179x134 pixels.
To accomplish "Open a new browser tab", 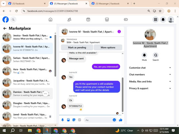I will pos(134,4).
